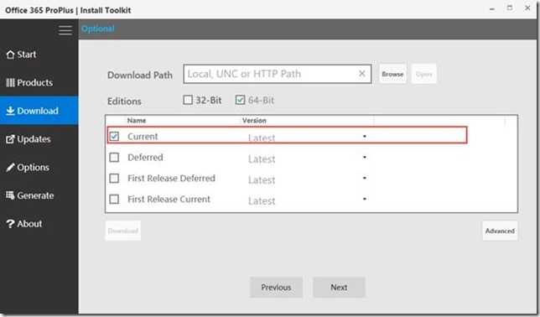
Task: Toggle the hamburger menu icon
Action: coord(65,30)
